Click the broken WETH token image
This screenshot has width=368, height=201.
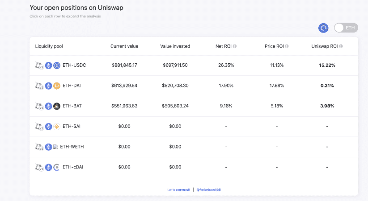pos(55,147)
